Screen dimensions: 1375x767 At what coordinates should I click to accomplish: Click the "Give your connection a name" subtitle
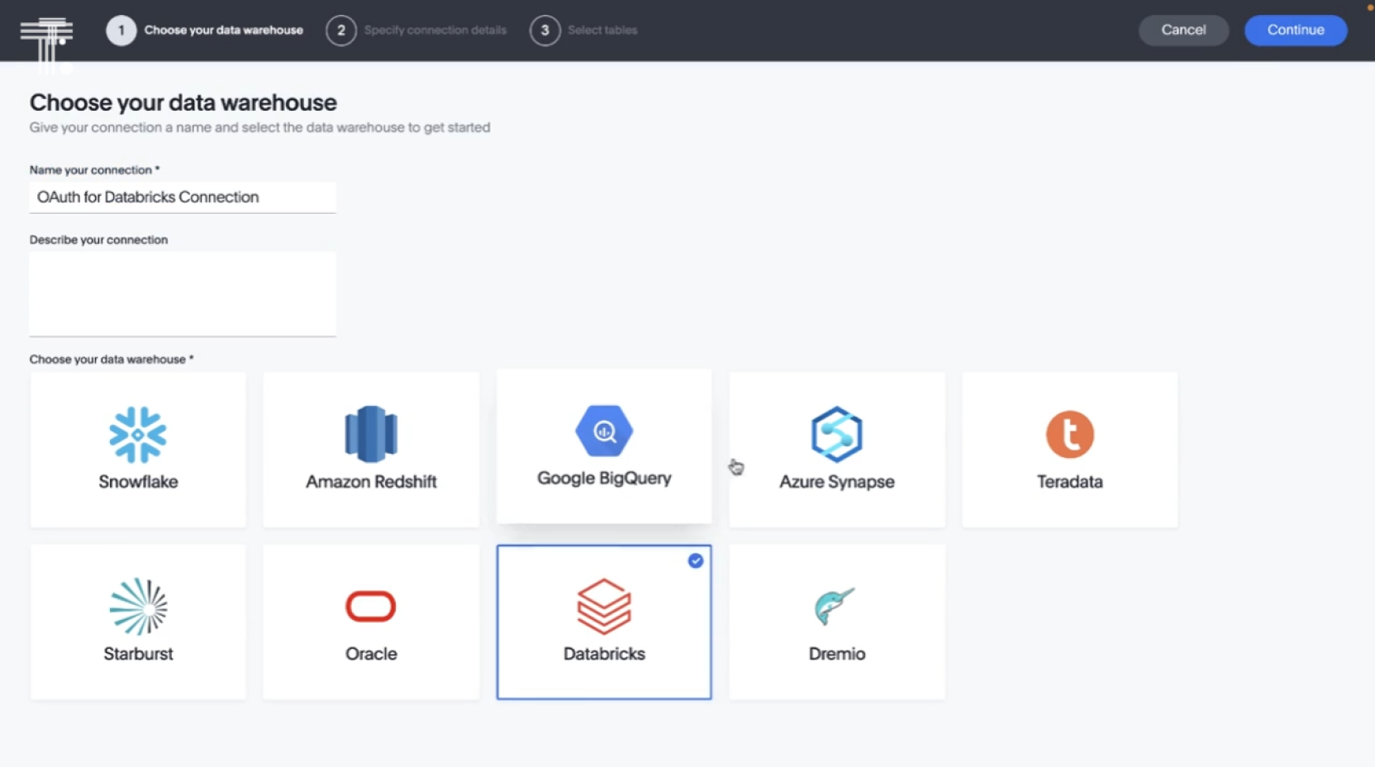click(260, 127)
